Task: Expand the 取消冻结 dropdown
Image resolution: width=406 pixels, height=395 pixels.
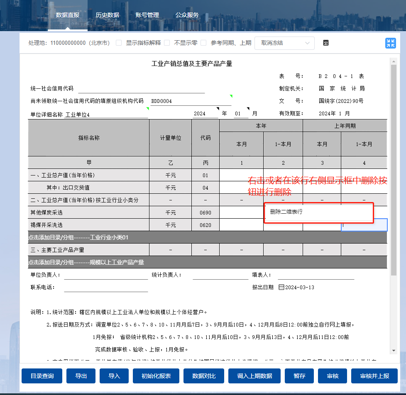Action: (x=284, y=43)
